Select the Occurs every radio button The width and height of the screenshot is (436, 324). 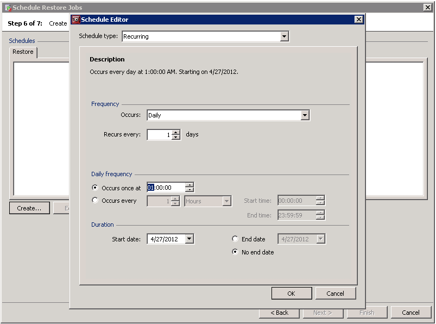click(x=96, y=201)
